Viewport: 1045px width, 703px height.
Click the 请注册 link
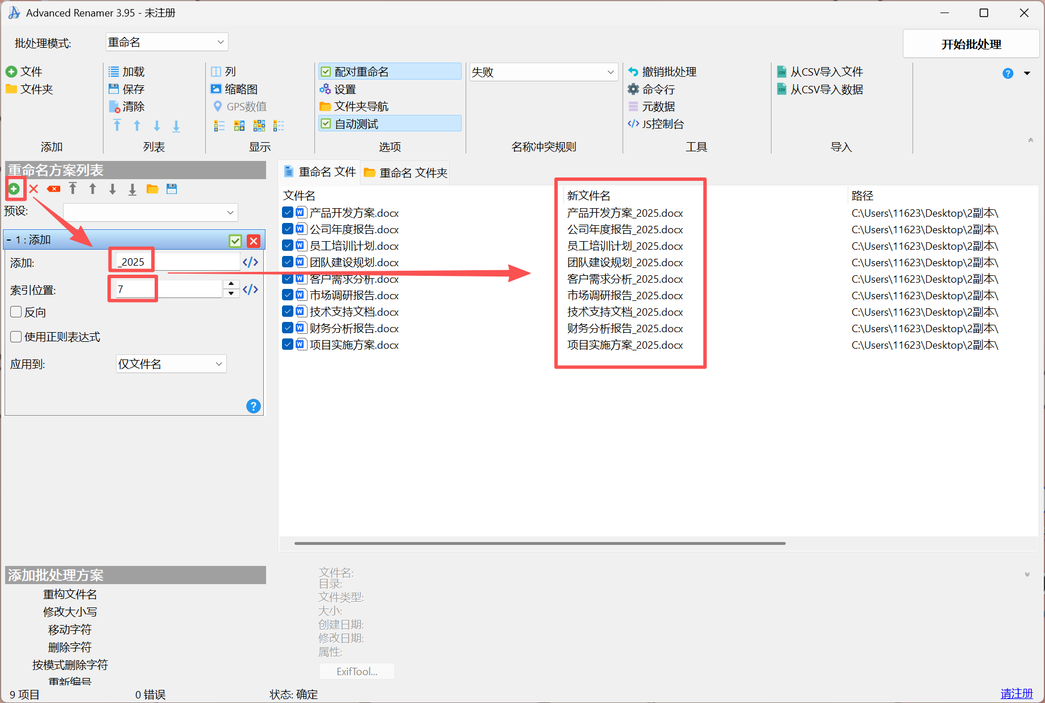tap(1017, 694)
